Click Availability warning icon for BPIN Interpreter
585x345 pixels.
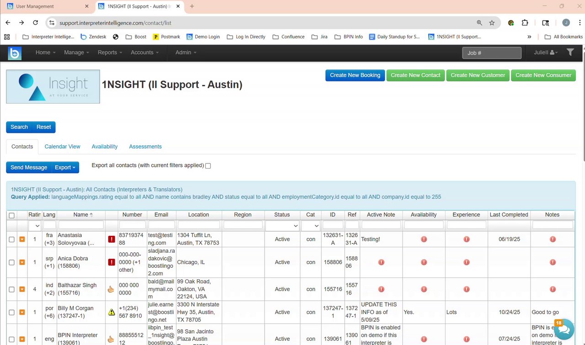424,339
